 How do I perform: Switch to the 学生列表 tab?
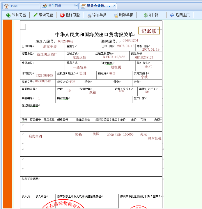60,6
